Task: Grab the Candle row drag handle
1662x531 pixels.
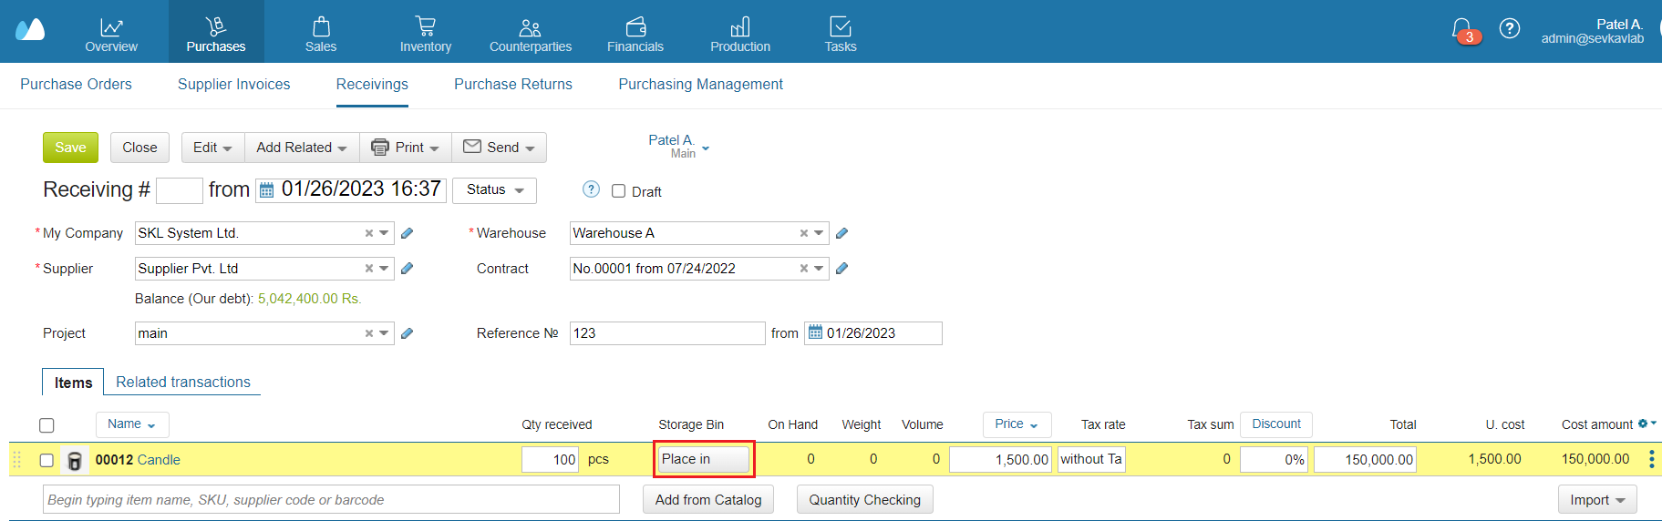Action: coord(16,460)
